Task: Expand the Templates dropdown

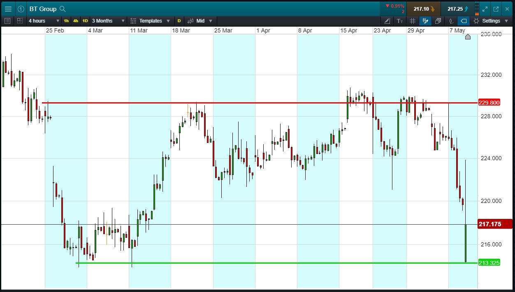Action: pyautogui.click(x=150, y=21)
